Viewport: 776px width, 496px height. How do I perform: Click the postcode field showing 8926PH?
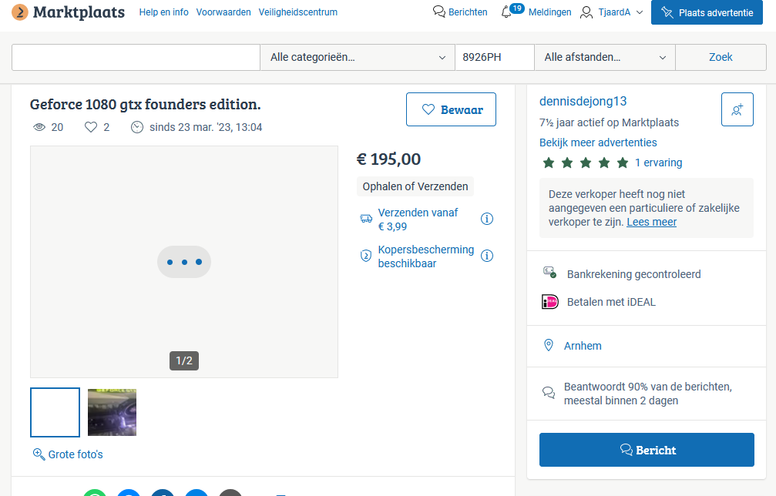(x=495, y=57)
